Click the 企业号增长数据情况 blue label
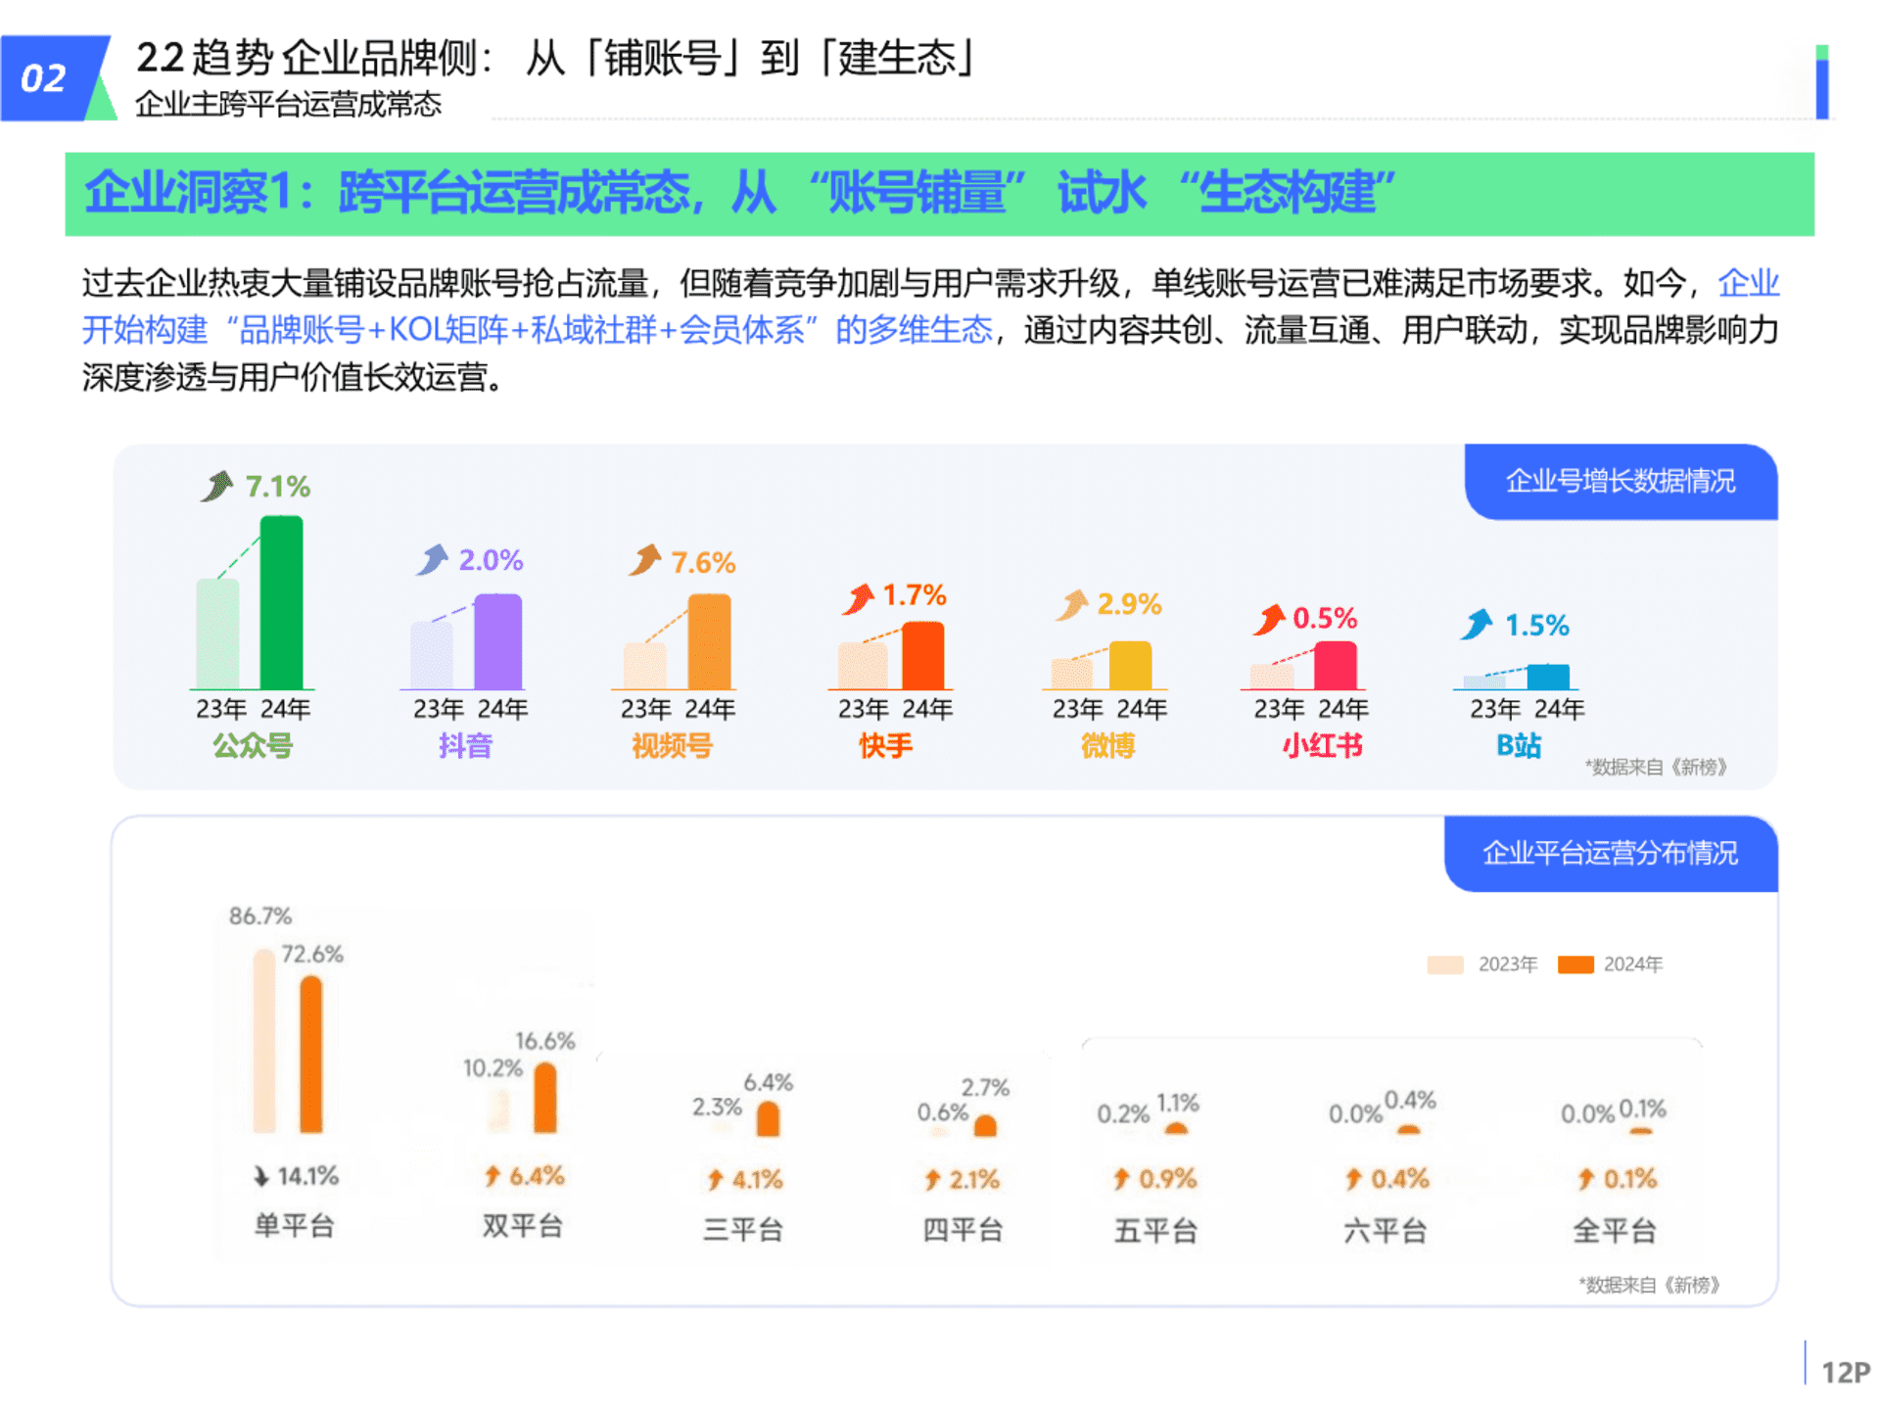The height and width of the screenshot is (1410, 1880). coord(1620,481)
